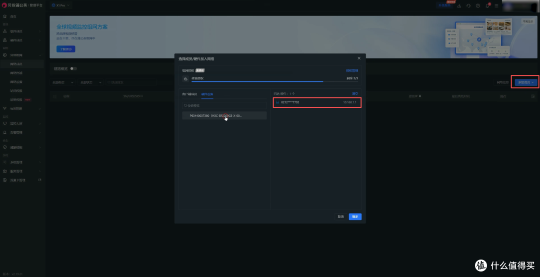Open the 添加成员 dropdown button

(525, 82)
